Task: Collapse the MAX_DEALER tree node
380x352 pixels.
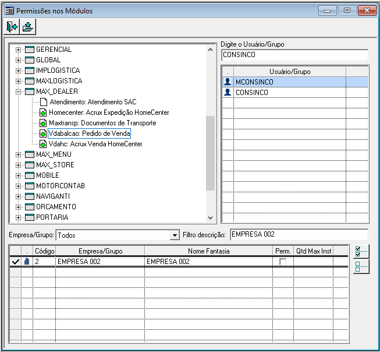Action: click(18, 91)
